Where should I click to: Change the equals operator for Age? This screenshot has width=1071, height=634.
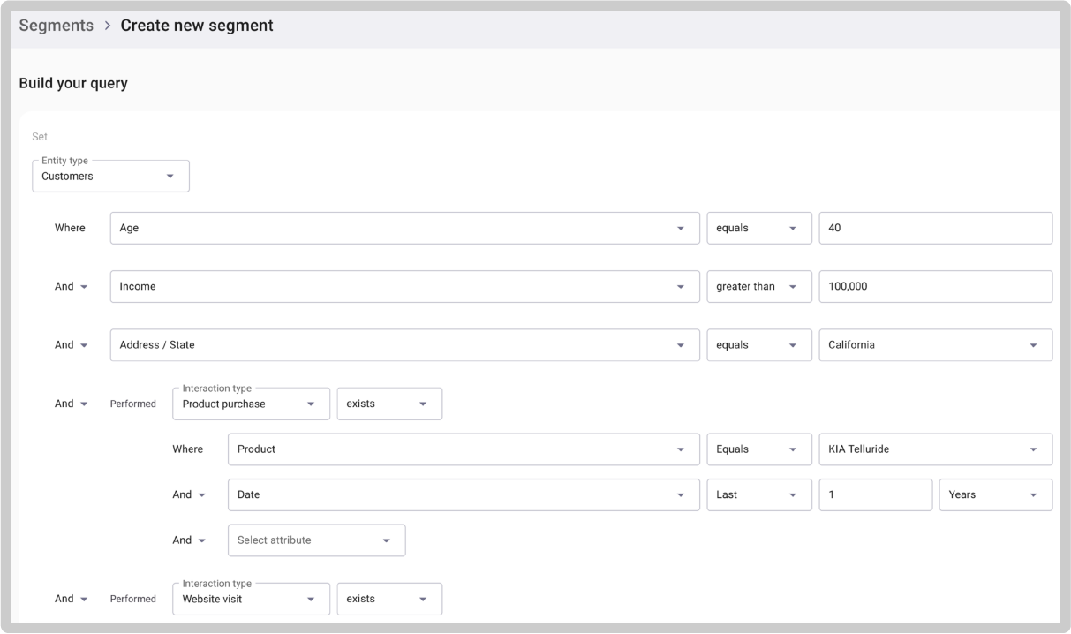(758, 228)
